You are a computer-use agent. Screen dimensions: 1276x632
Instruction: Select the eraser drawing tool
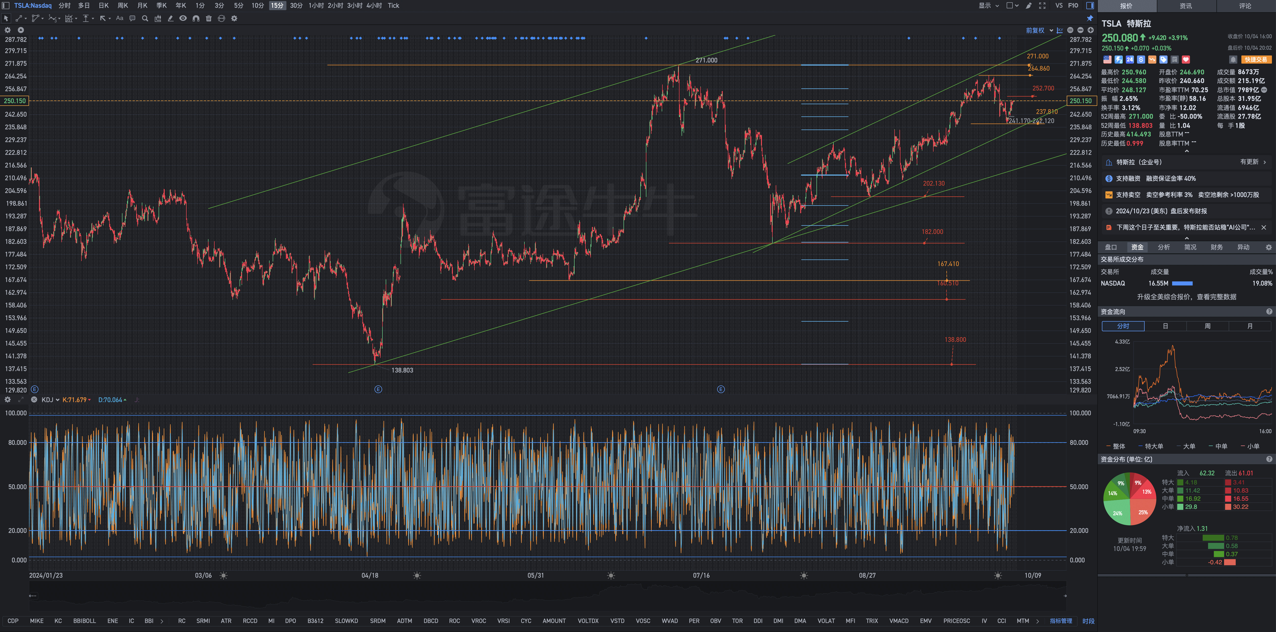170,18
